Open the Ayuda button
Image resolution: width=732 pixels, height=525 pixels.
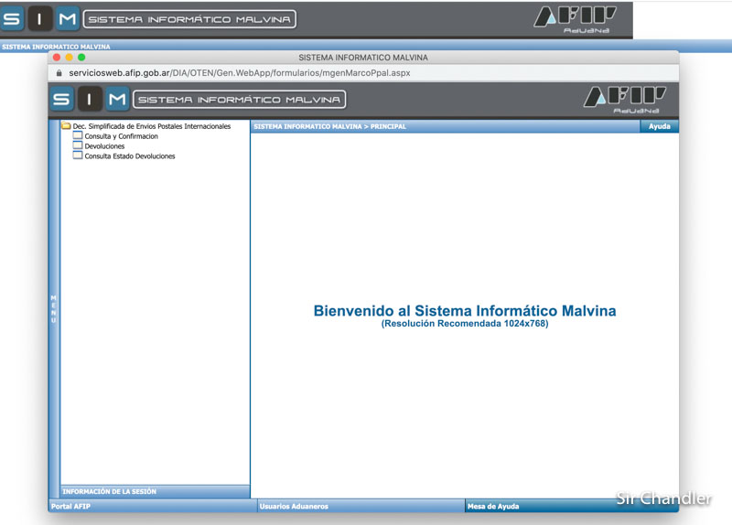coord(659,126)
